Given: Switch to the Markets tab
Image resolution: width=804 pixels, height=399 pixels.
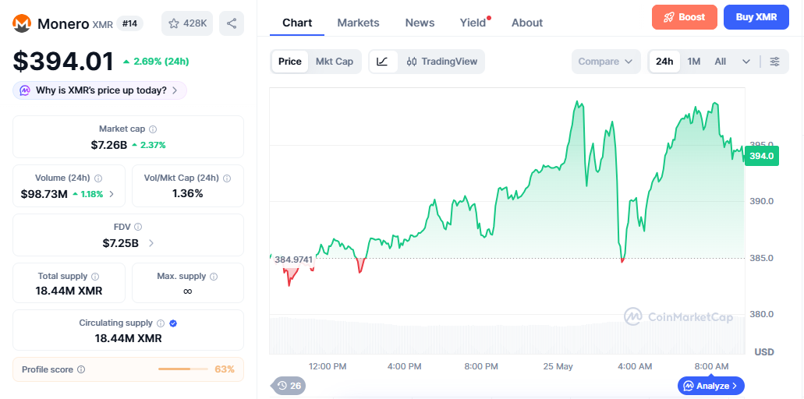Looking at the screenshot, I should [359, 23].
